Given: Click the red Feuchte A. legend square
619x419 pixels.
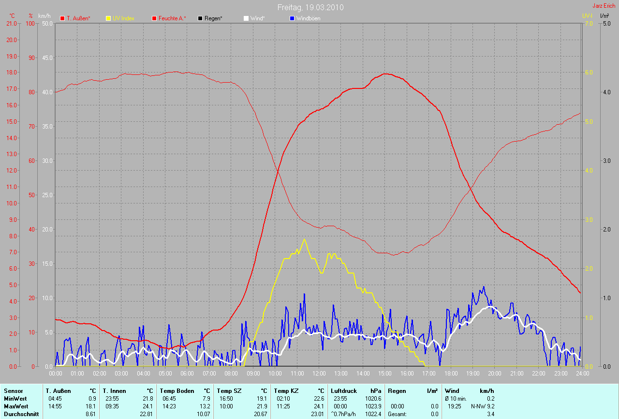Looking at the screenshot, I should [x=155, y=18].
